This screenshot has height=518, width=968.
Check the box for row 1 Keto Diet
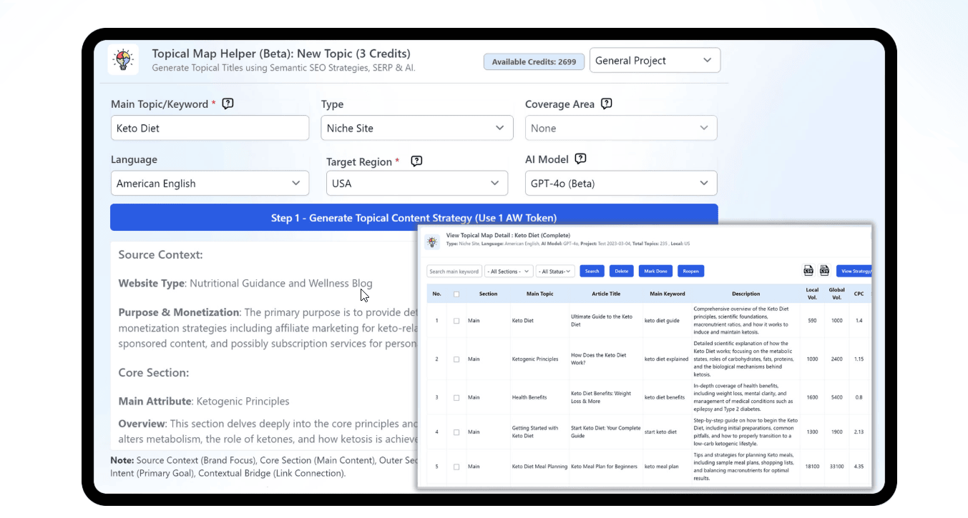pyautogui.click(x=456, y=321)
